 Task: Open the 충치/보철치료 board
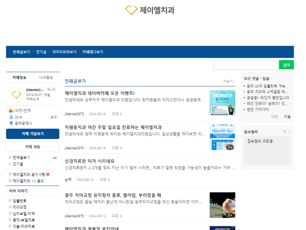click(24, 220)
